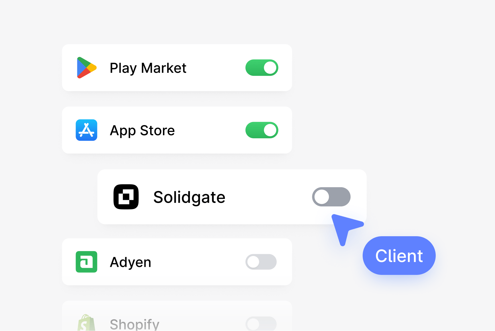Select the Adyen integration card

tap(177, 262)
